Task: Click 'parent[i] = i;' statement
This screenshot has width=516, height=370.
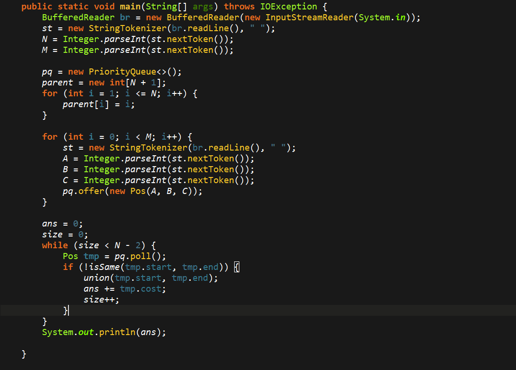Action: [99, 104]
